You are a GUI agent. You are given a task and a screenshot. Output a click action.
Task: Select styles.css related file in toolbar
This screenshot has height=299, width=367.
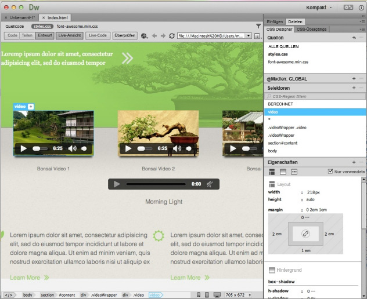point(42,27)
